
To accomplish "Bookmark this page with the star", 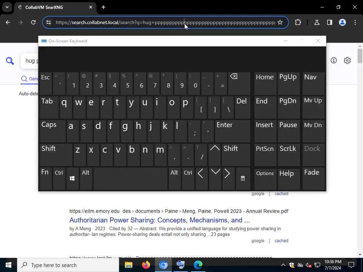I will point(280,22).
